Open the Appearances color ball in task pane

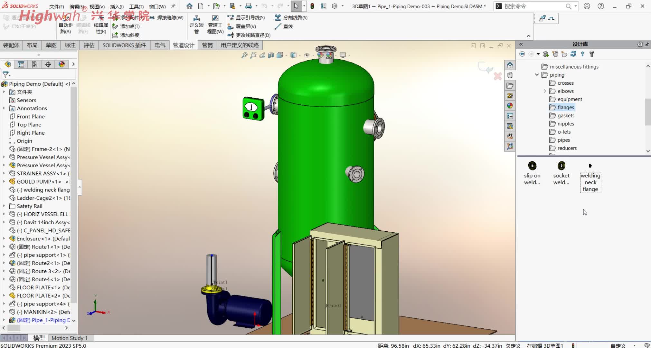point(510,106)
